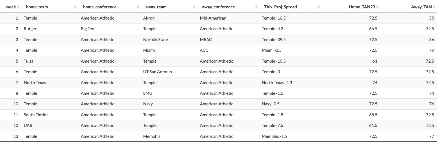Sort away_conference using its arrow icon

pyautogui.click(x=256, y=7)
